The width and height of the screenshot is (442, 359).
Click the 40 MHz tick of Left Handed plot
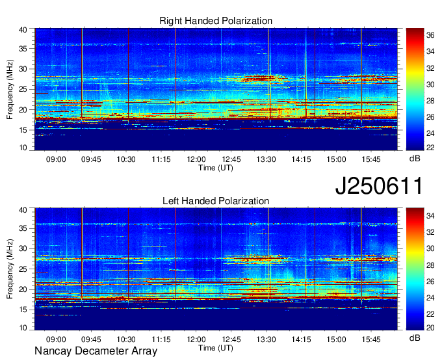pyautogui.click(x=23, y=210)
